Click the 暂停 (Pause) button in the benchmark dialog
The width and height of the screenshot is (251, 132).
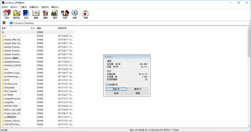(x=138, y=89)
